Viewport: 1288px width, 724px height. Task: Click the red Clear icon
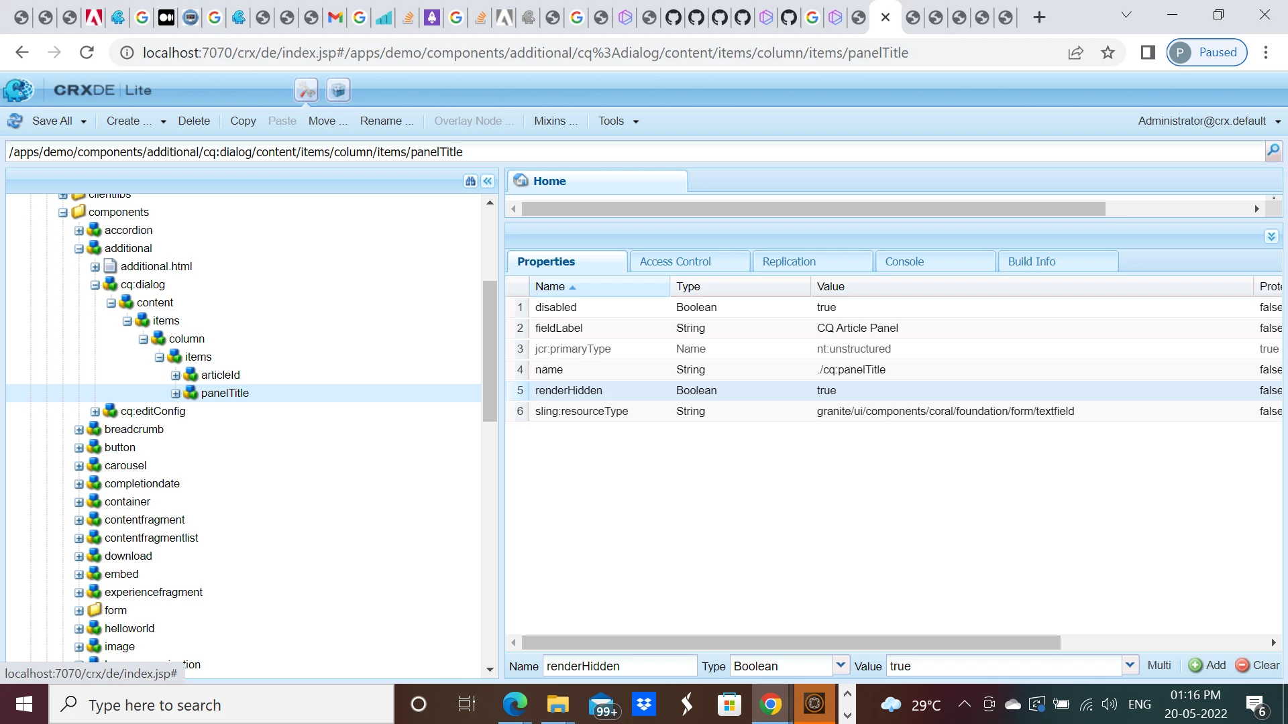[1242, 665]
